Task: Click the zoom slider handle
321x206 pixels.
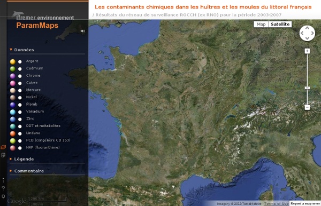Action: pos(307,88)
